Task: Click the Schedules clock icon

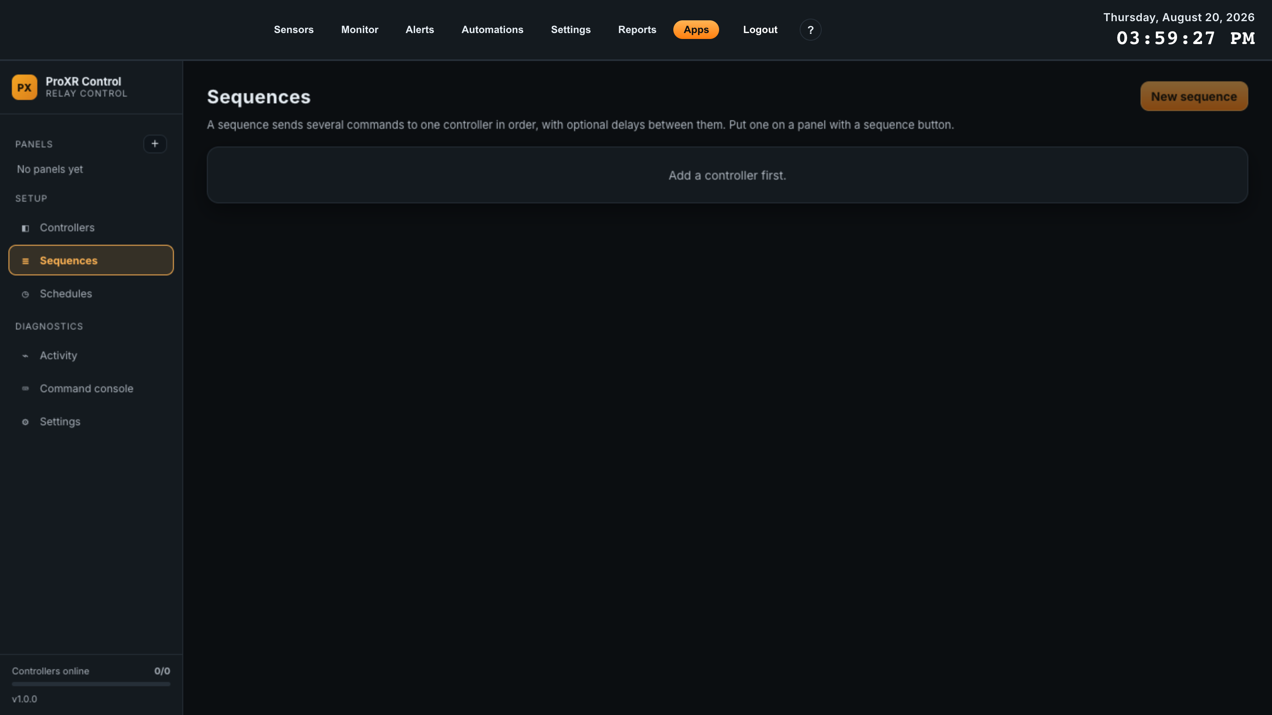Action: pyautogui.click(x=25, y=294)
